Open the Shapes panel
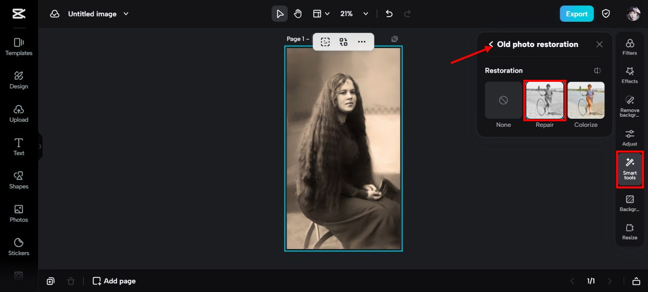 (19, 180)
